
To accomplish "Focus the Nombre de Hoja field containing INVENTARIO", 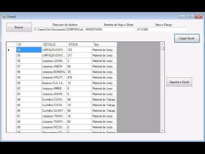I will pos(110,30).
